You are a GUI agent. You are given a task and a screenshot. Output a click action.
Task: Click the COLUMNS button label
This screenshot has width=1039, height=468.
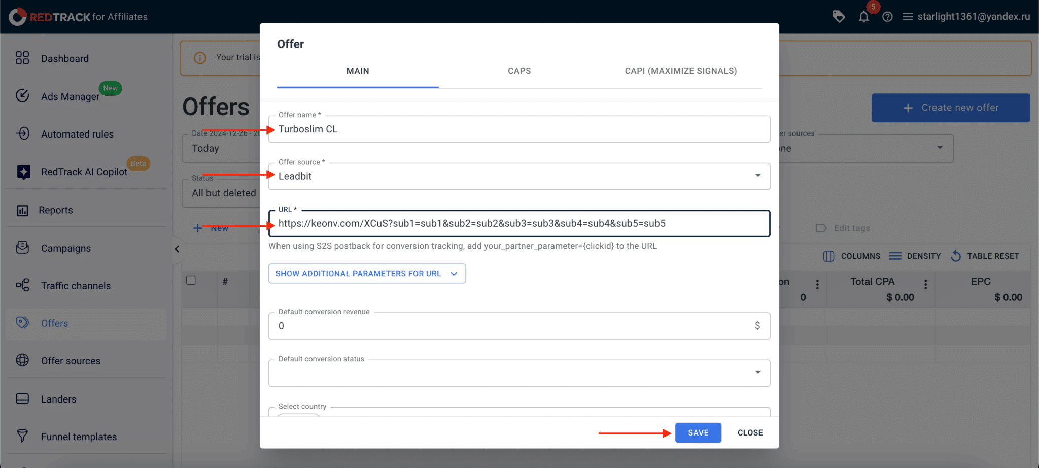pos(860,256)
